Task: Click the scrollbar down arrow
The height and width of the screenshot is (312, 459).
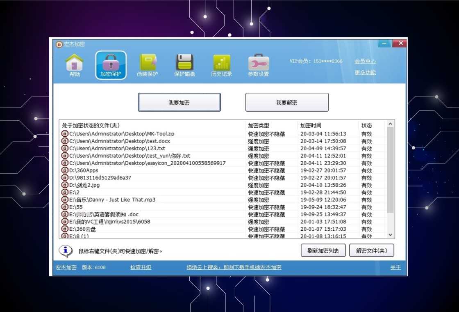Action: tap(390, 235)
